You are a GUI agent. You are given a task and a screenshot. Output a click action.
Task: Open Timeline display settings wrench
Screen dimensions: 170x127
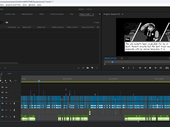10,81
